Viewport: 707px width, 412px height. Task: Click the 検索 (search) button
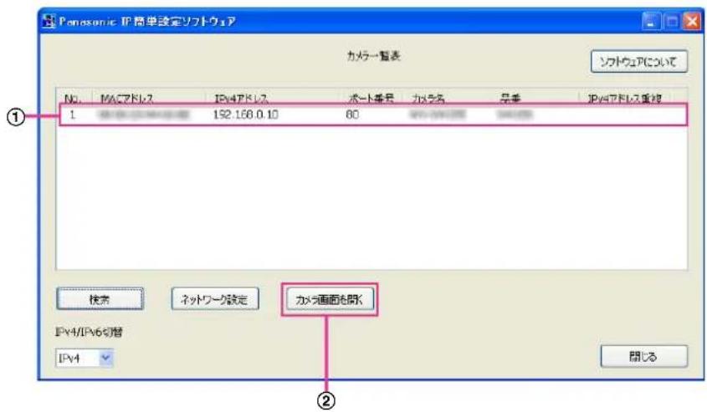100,299
